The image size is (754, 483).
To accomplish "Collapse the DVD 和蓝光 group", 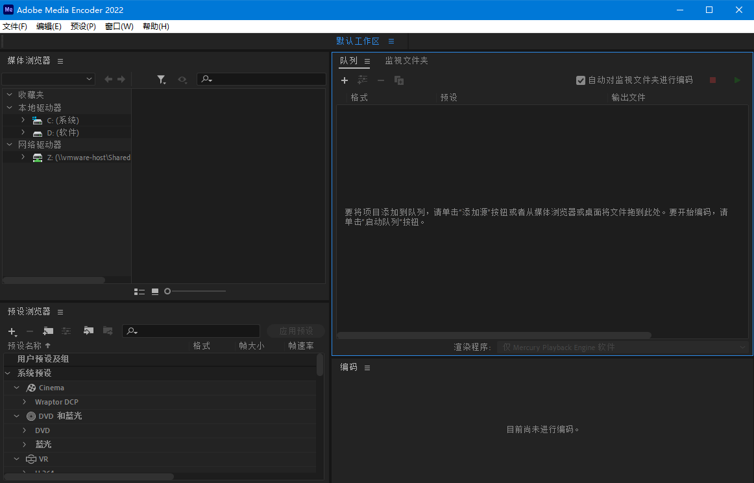I will tap(16, 416).
